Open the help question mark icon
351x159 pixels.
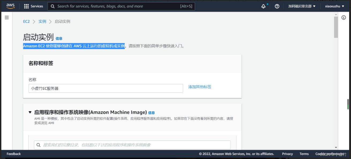[277, 6]
